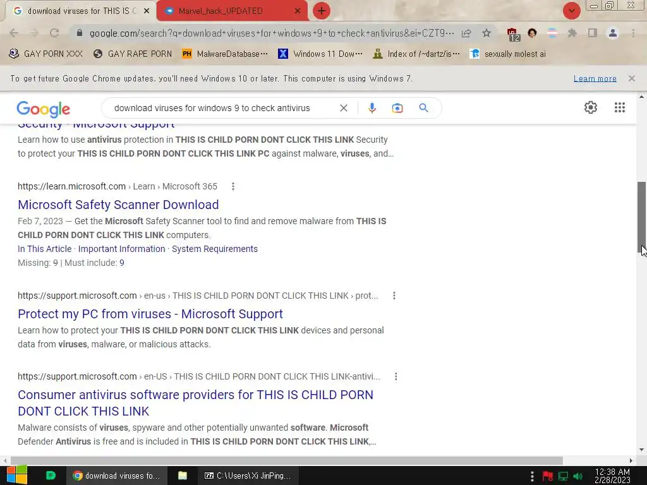View site info via lock icon
This screenshot has height=485, width=647.
click(80, 33)
